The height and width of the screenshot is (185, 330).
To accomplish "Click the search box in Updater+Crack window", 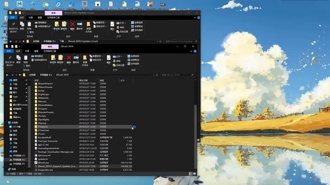I will (181, 41).
